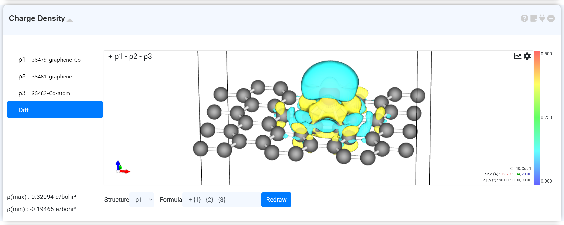Click the Formula input field

(221, 200)
